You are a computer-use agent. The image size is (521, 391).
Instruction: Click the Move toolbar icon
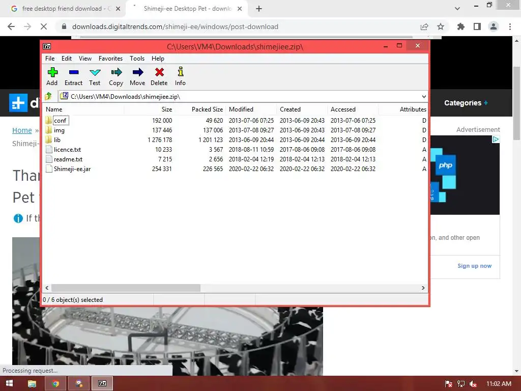pos(137,72)
